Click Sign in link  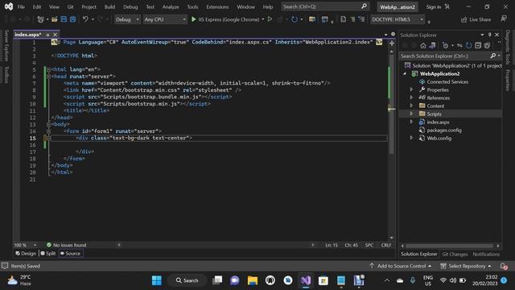(x=434, y=7)
